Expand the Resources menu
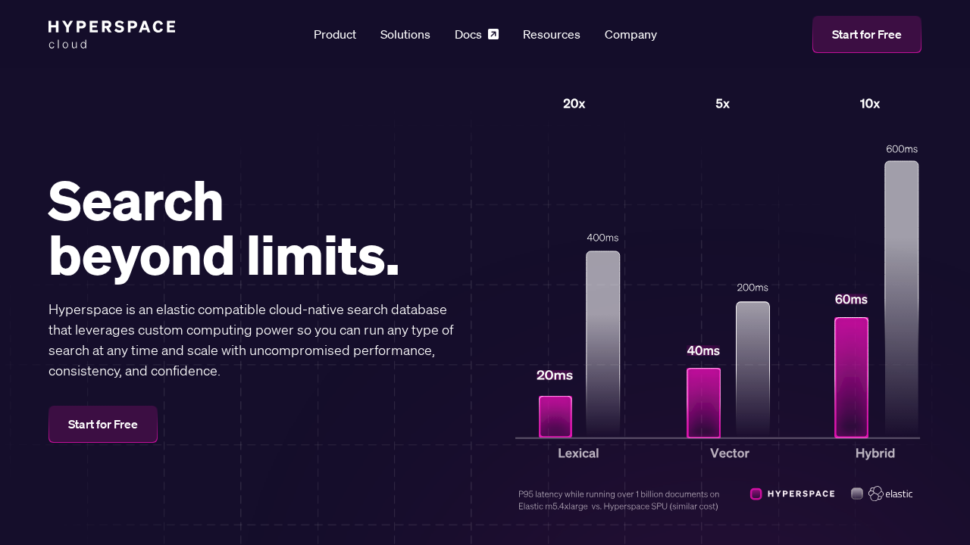 tap(552, 35)
